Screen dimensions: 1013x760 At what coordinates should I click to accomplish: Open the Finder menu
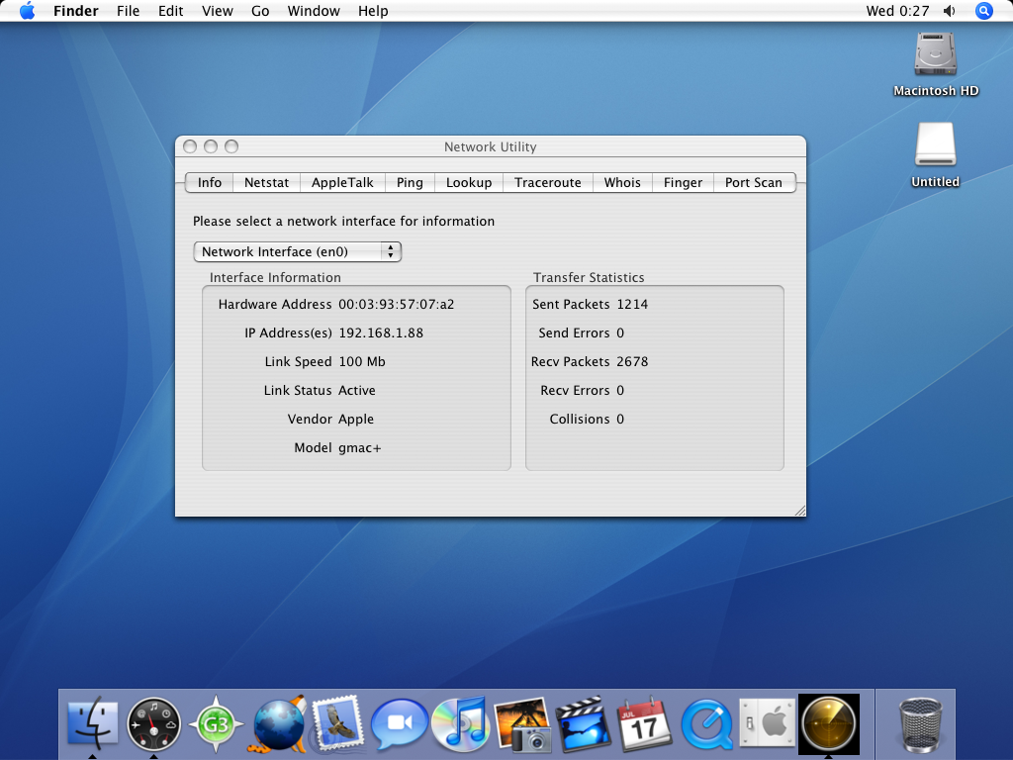[x=75, y=11]
